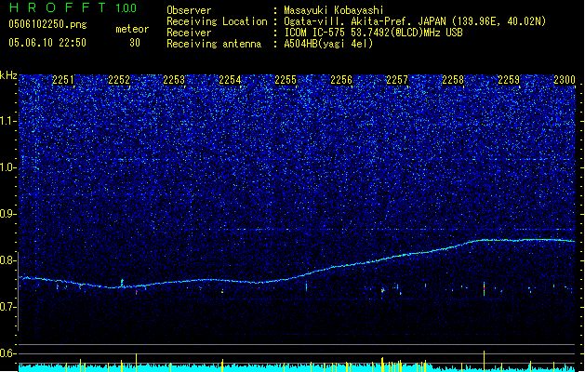The image size is (585, 372).
Task: Click the 2257 time marker
Action: point(397,80)
